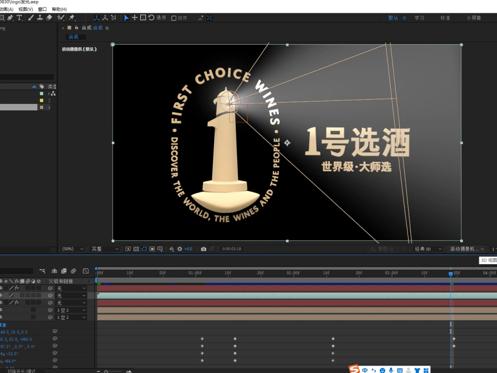Select the Clone Stamp tool
This screenshot has height=373, width=497.
(40, 18)
